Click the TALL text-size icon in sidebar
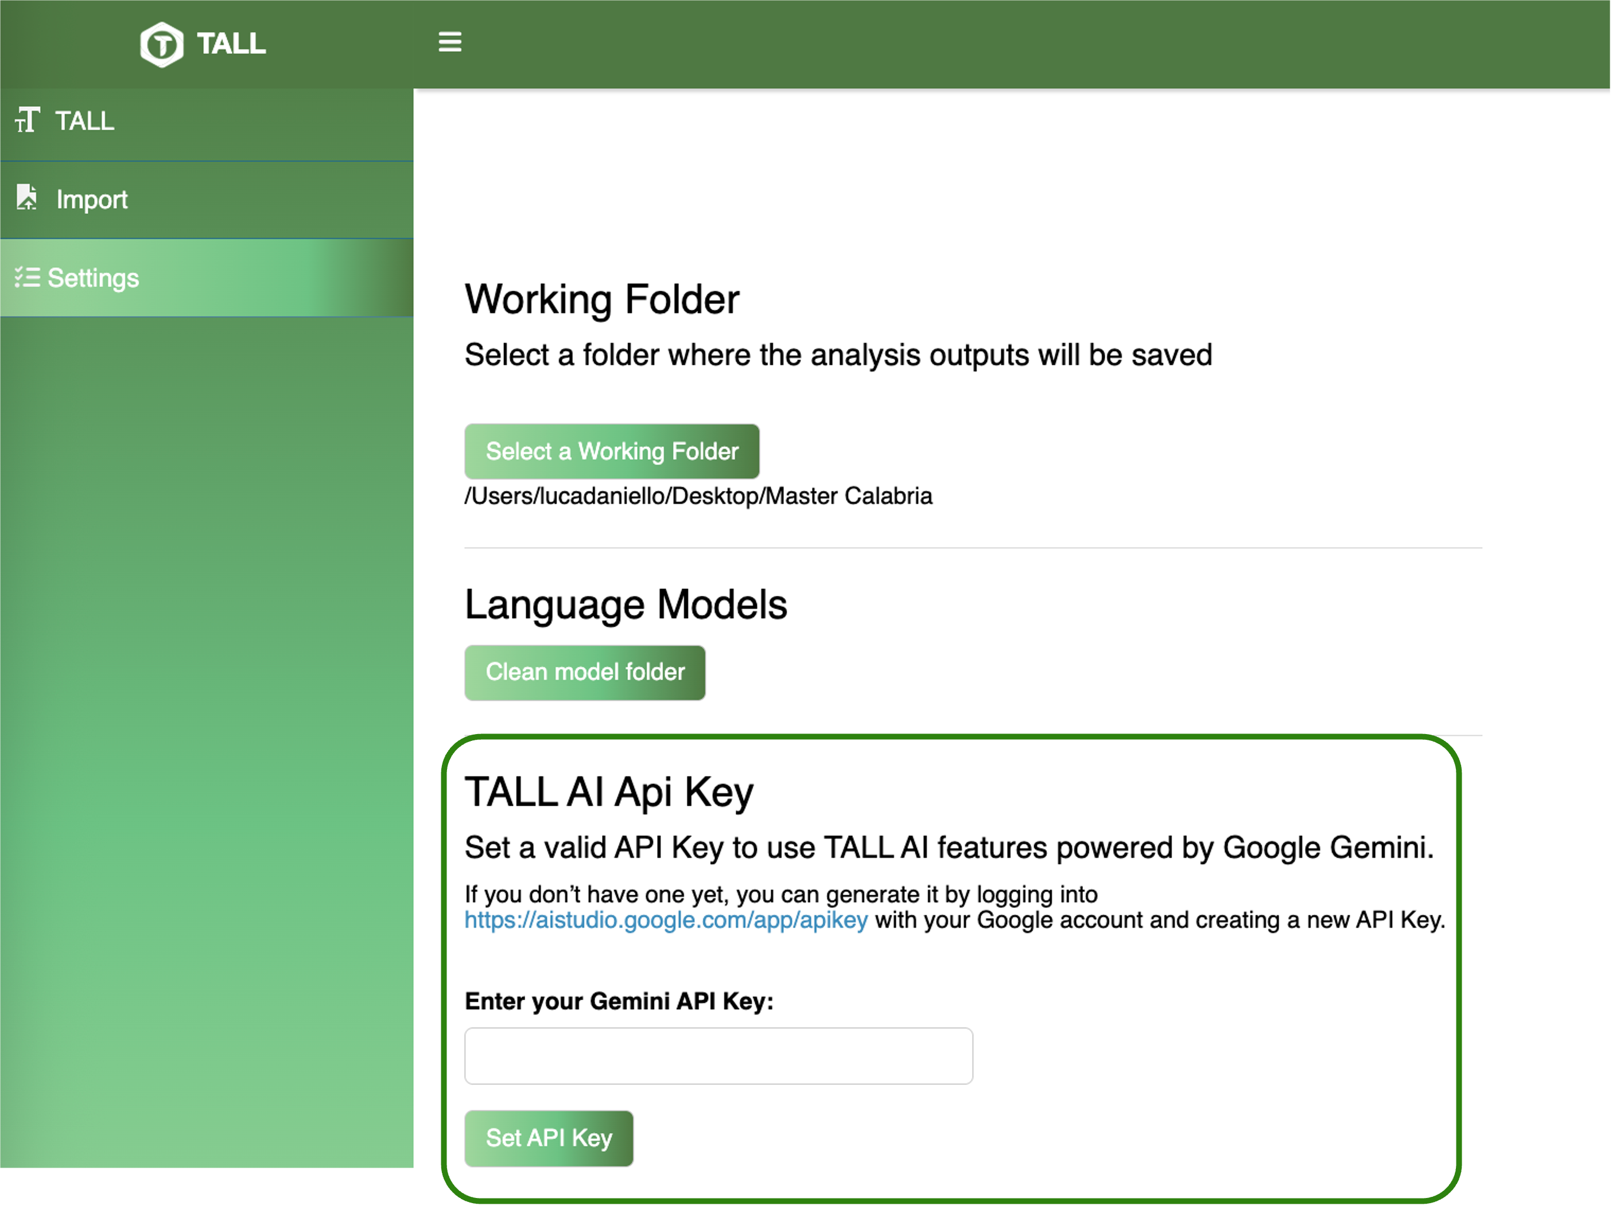Screen dimensions: 1612x1206 pos(28,120)
